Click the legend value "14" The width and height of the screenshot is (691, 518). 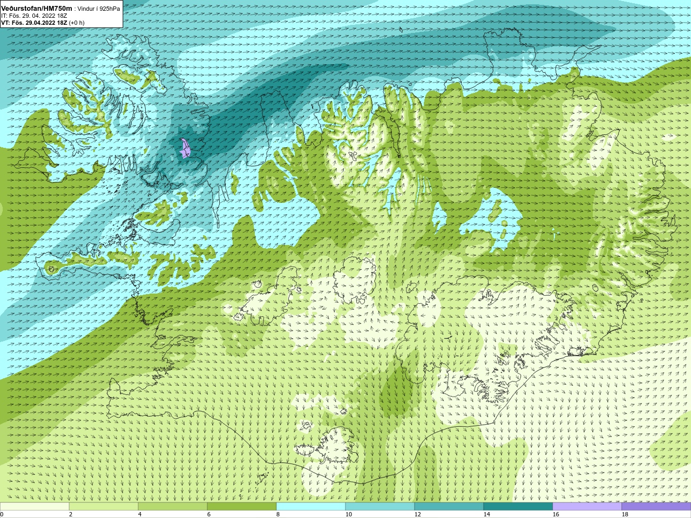tap(486, 514)
